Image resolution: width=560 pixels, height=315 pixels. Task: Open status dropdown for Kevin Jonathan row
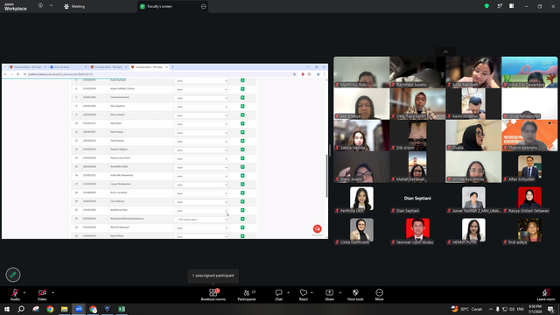pyautogui.click(x=201, y=193)
